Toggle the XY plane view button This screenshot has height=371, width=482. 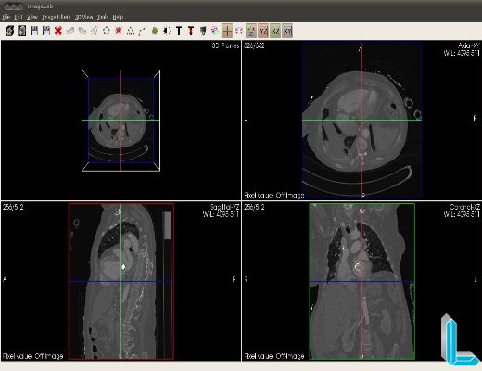287,31
